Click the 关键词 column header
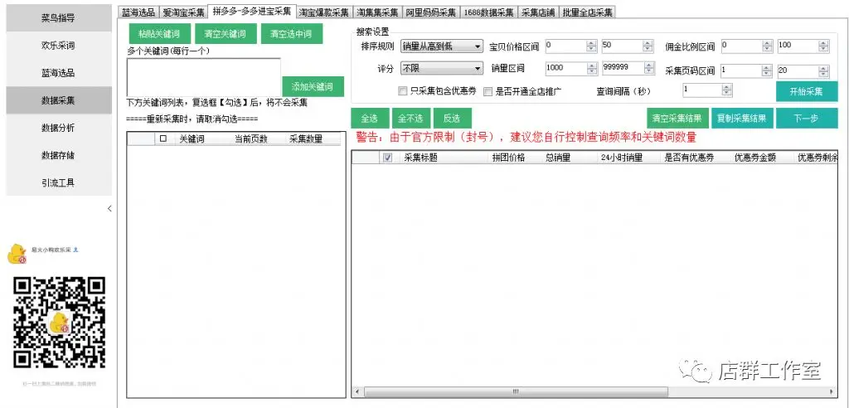 click(192, 138)
